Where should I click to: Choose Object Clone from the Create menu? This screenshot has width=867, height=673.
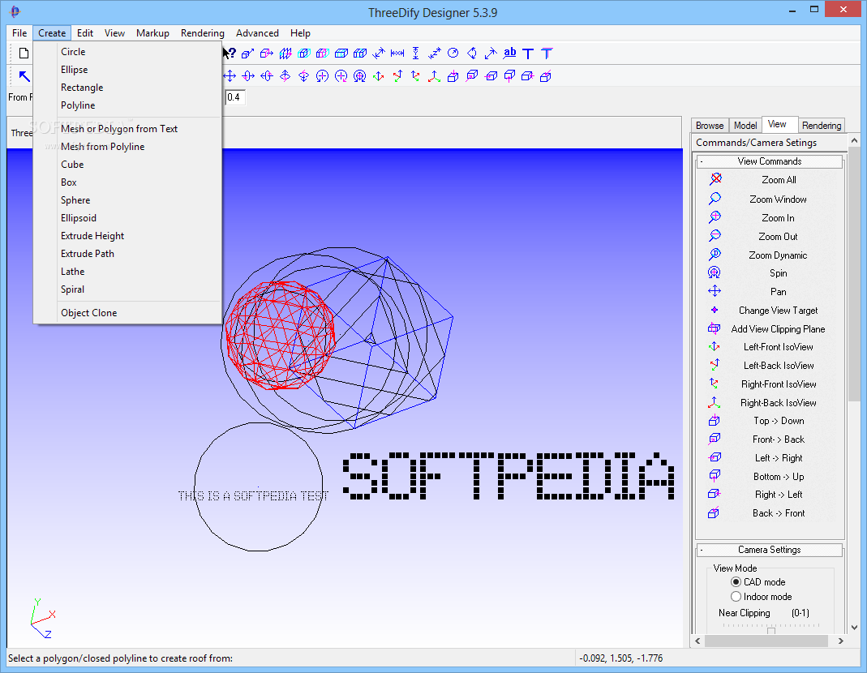tap(89, 312)
